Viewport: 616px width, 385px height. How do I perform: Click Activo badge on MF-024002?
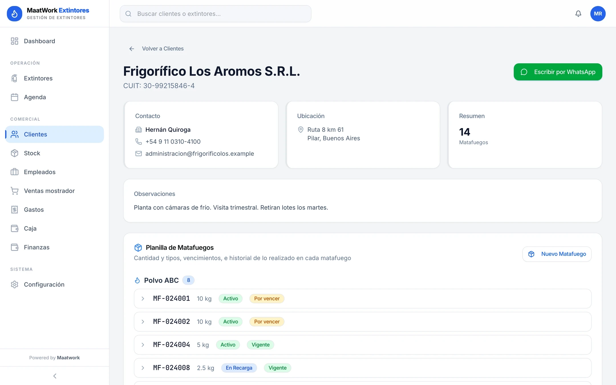pos(230,322)
